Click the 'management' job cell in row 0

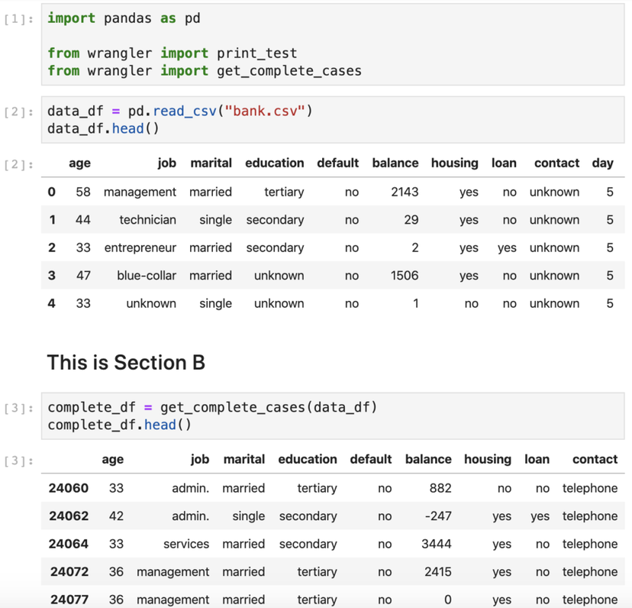(x=140, y=192)
